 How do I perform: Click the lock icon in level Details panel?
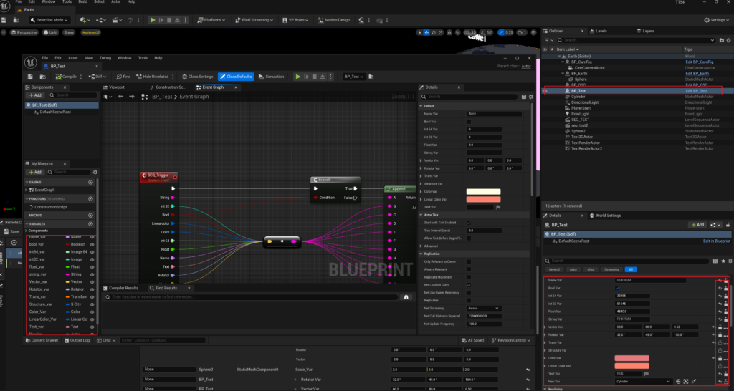(x=728, y=225)
